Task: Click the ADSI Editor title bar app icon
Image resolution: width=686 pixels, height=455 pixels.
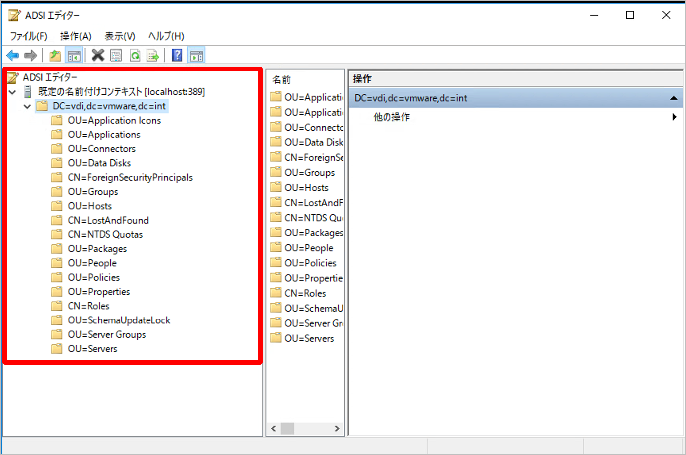Action: click(14, 15)
